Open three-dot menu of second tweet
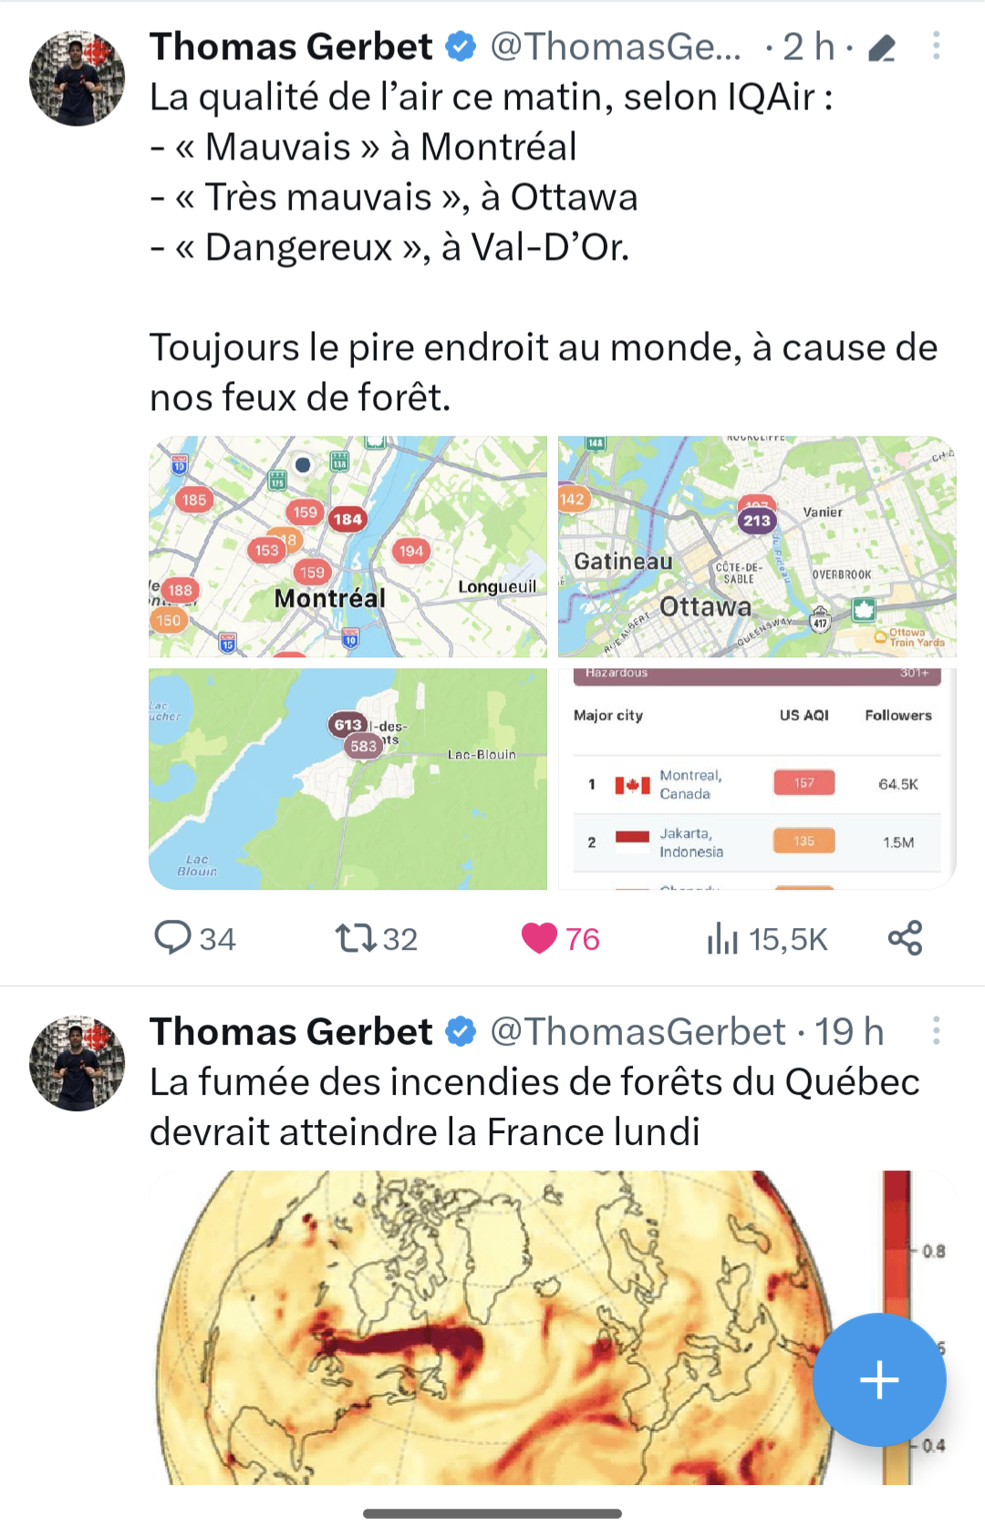Viewport: 985px width, 1527px height. pyautogui.click(x=936, y=1031)
